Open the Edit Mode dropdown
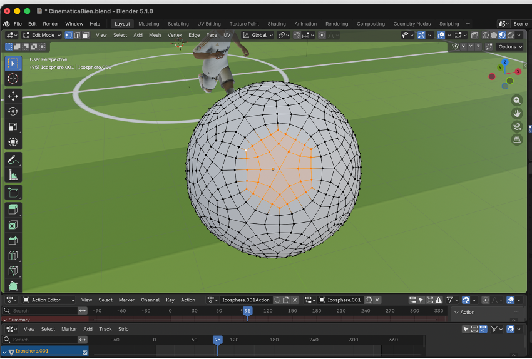The image size is (532, 359). [x=40, y=35]
